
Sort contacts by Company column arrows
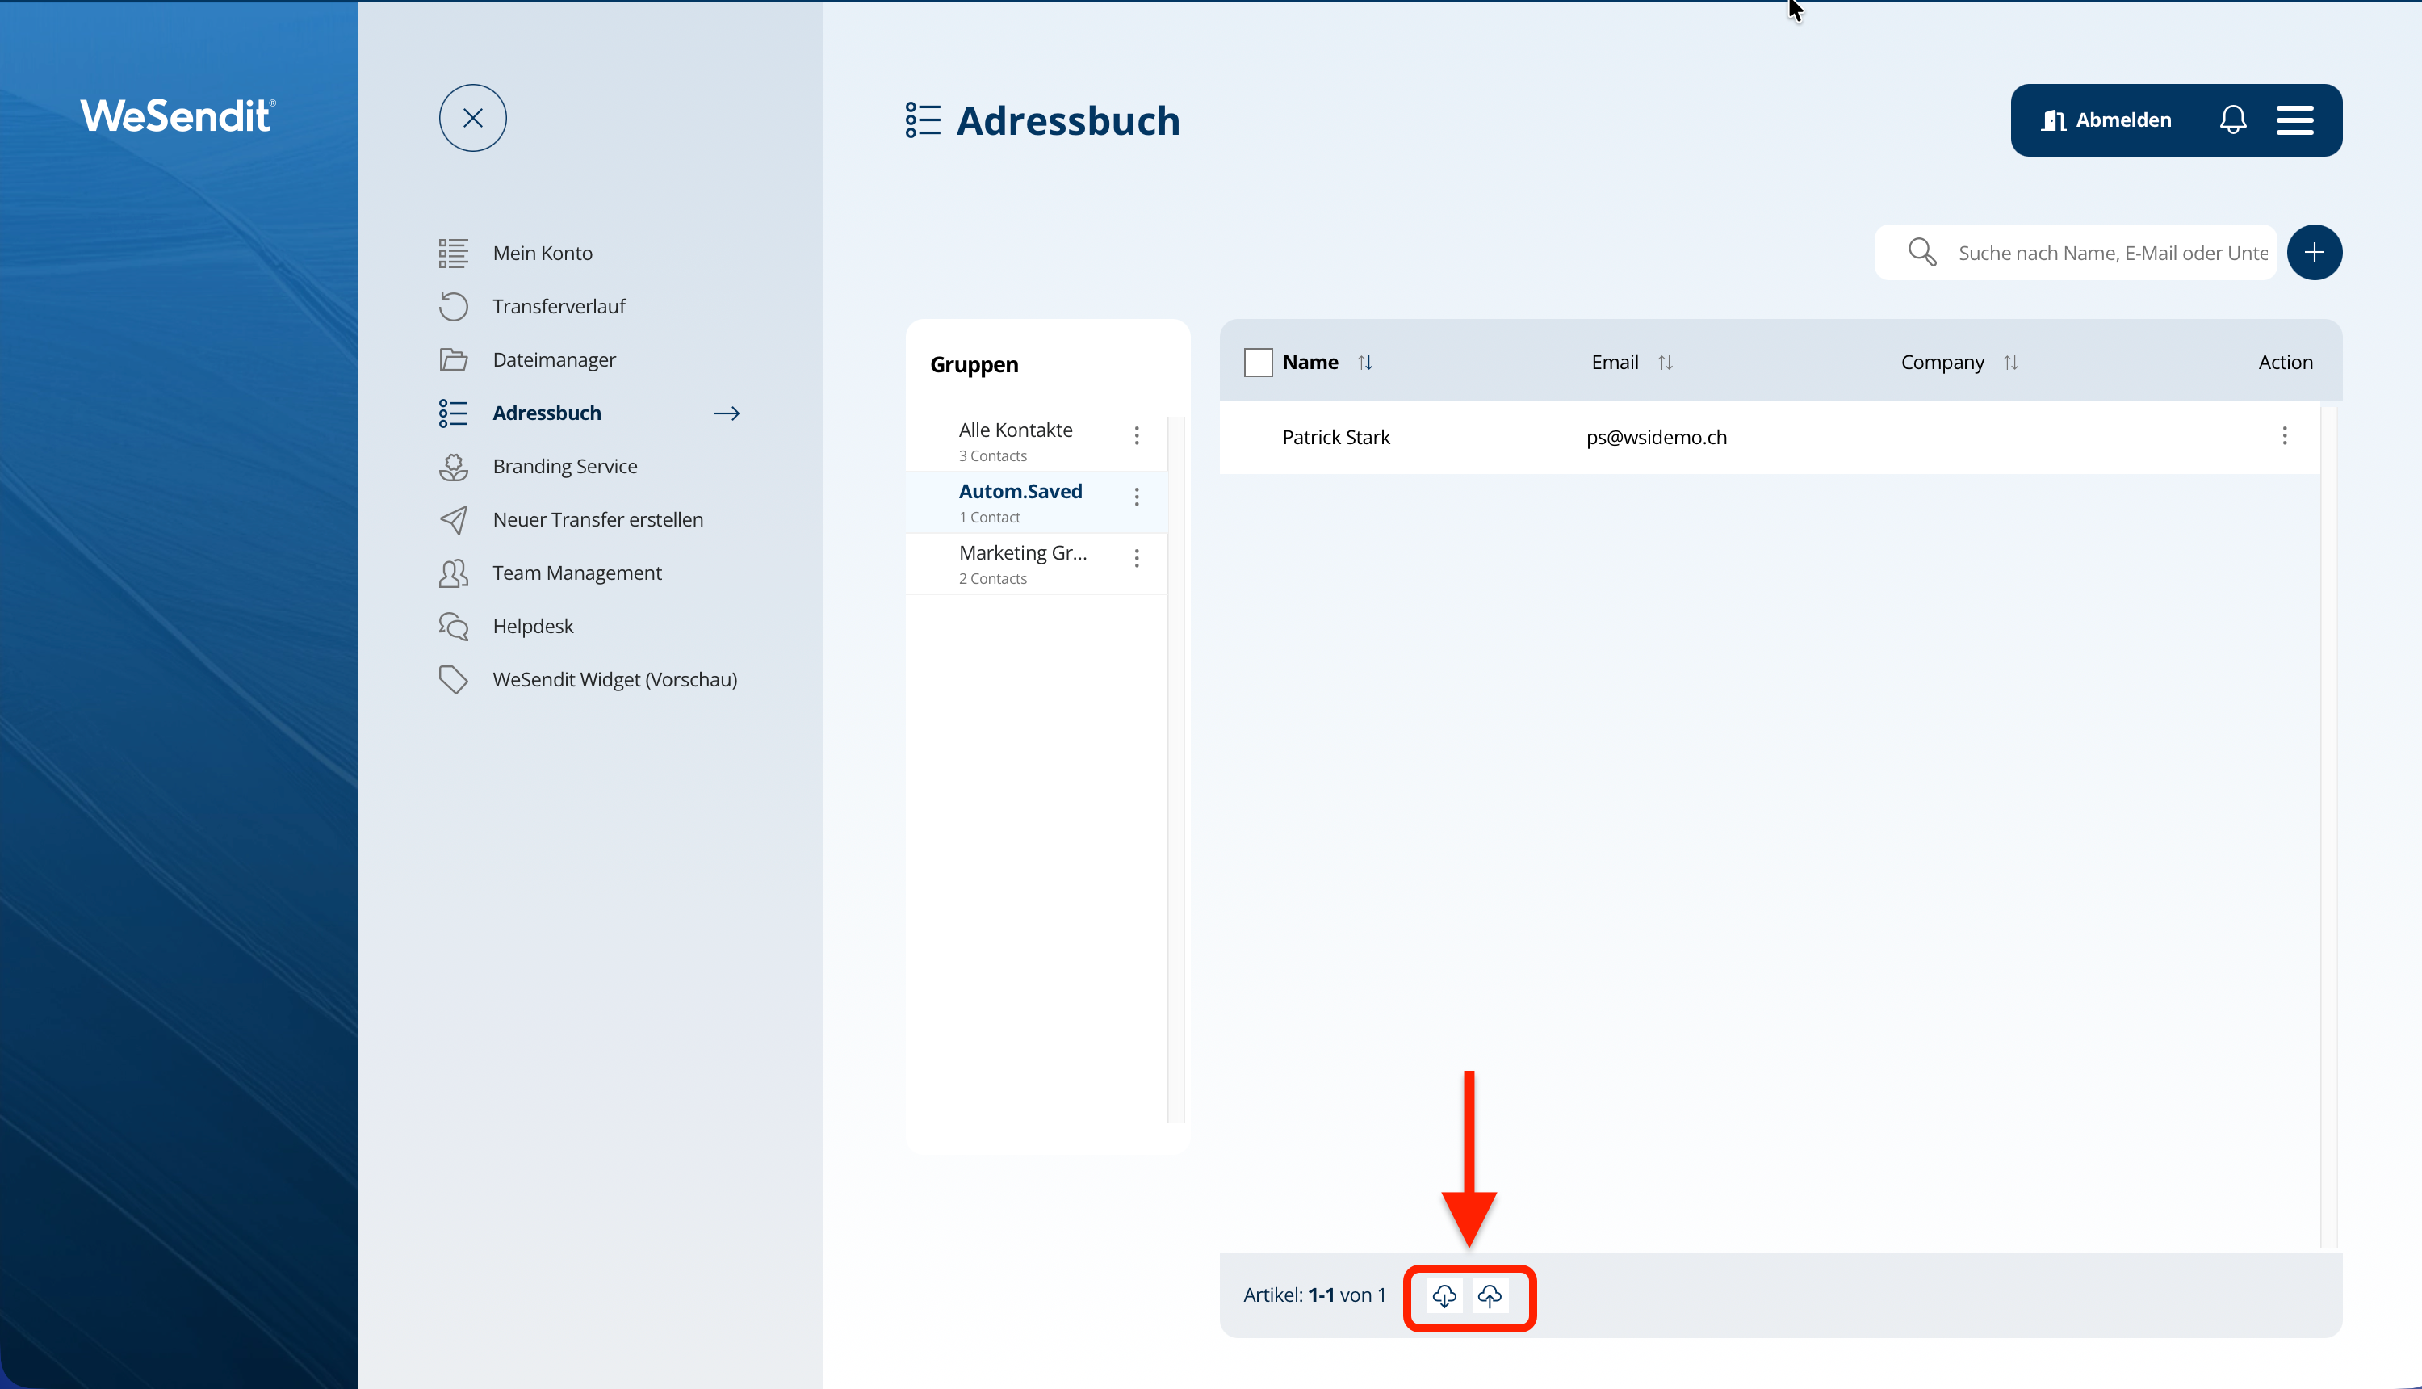pos(2010,363)
